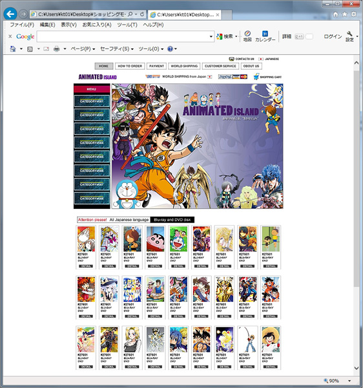Open favorites with the star icon
363x388 pixels.
(x=344, y=14)
